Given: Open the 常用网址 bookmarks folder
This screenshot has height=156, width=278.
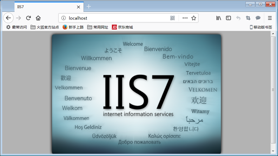Looking at the screenshot, I should click(98, 27).
